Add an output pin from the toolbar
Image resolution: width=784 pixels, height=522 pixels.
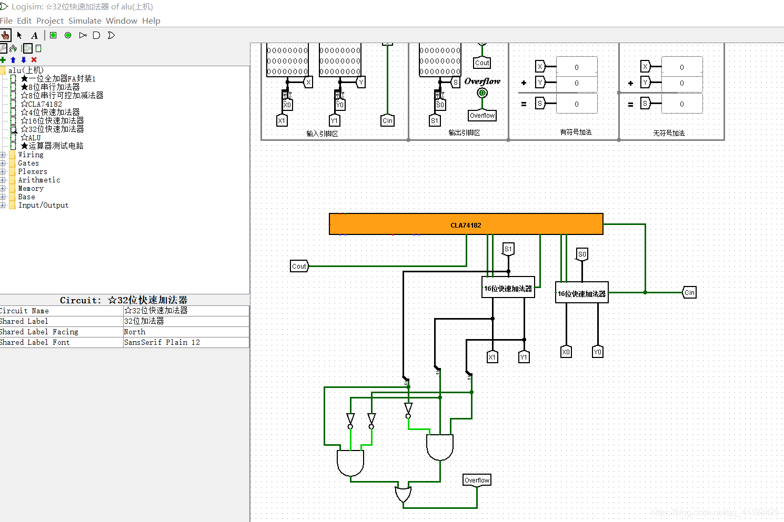(x=68, y=35)
